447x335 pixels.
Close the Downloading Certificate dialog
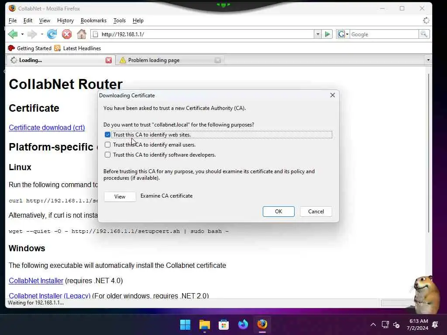coord(332,95)
